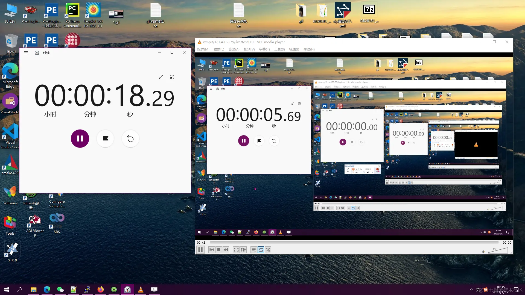Enable VLC random shuffle playback
Viewport: 525px width, 295px height.
coord(268,250)
